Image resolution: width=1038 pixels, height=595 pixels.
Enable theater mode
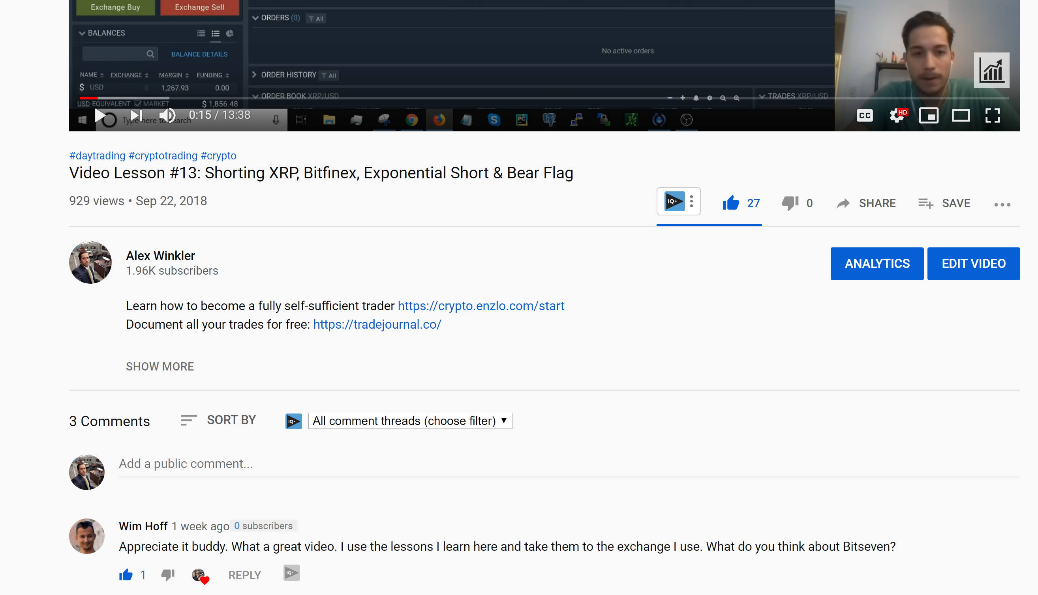click(960, 115)
